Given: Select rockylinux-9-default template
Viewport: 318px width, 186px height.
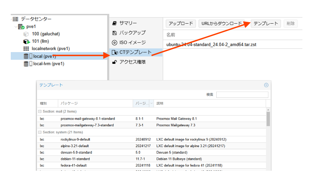Looking at the screenshot, I should click(152, 139).
